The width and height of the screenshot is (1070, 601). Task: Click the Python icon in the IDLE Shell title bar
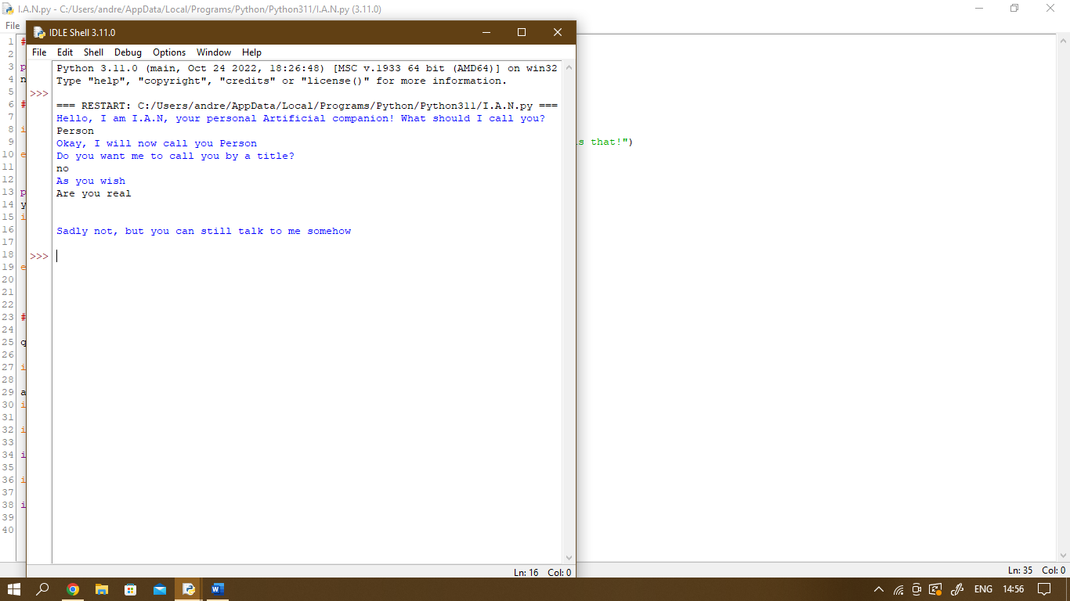point(39,32)
